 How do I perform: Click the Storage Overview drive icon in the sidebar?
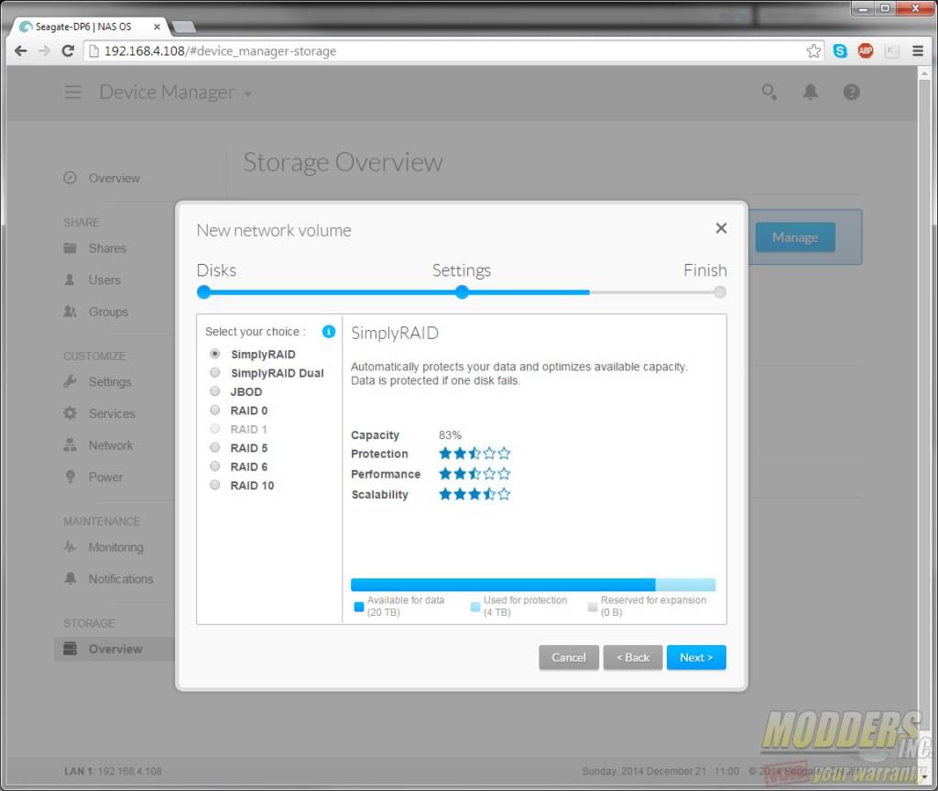click(x=70, y=649)
